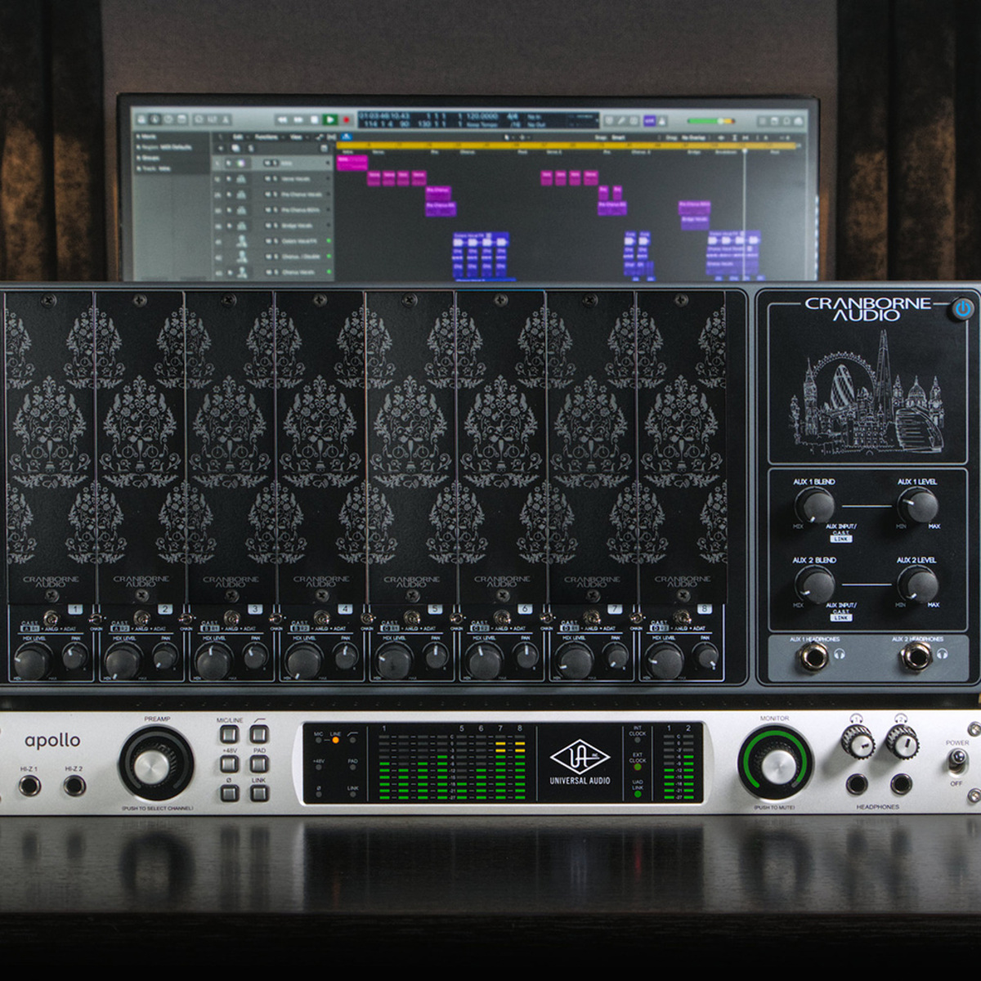Screen dimensions: 981x981
Task: Select the Pre Chorus BGVs track header
Action: pyautogui.click(x=272, y=209)
